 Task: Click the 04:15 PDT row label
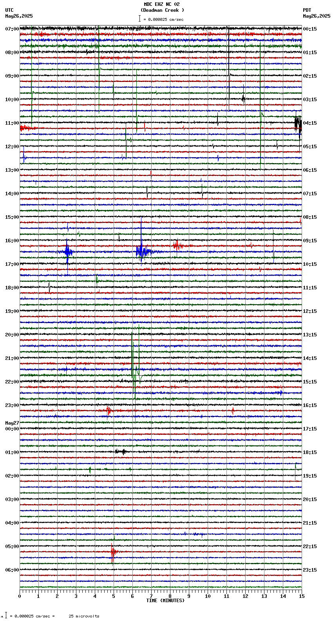click(310, 123)
